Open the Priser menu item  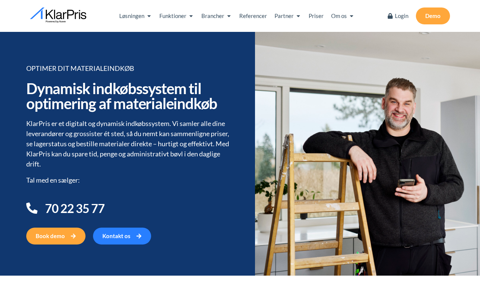(x=316, y=16)
